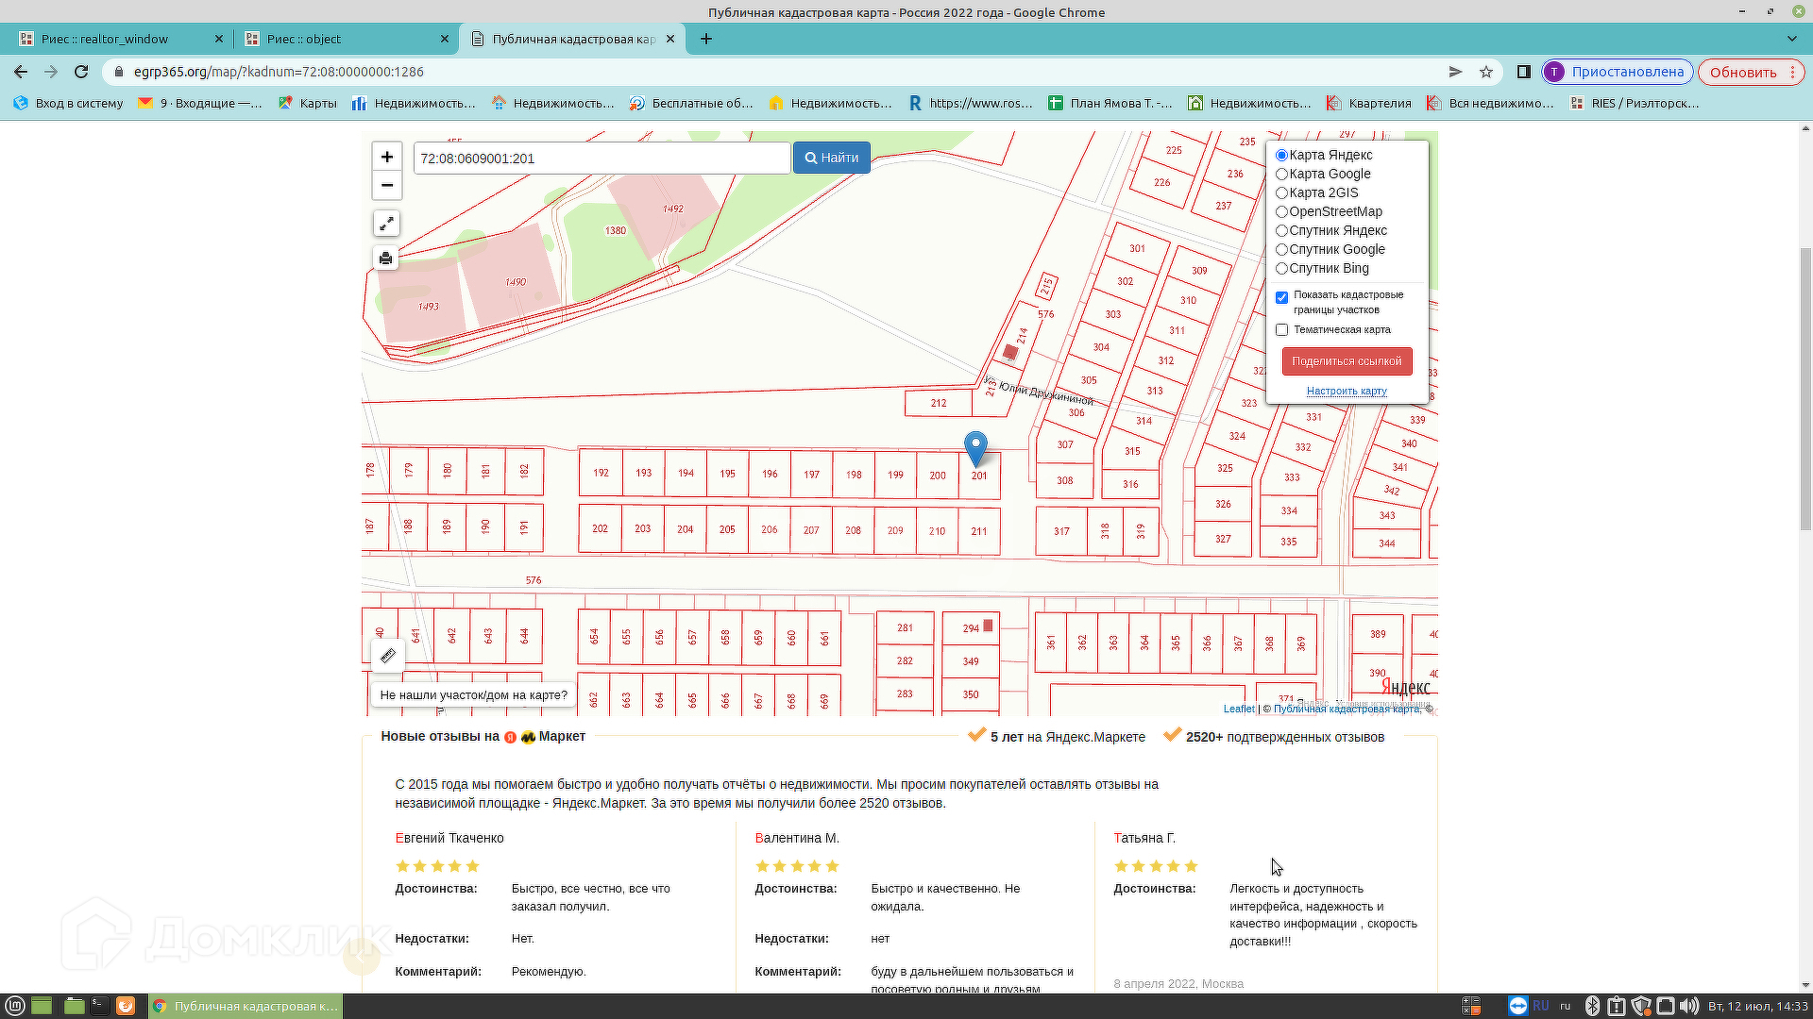Open the Настроить карту link
Viewport: 1813px width, 1019px height.
click(x=1346, y=391)
